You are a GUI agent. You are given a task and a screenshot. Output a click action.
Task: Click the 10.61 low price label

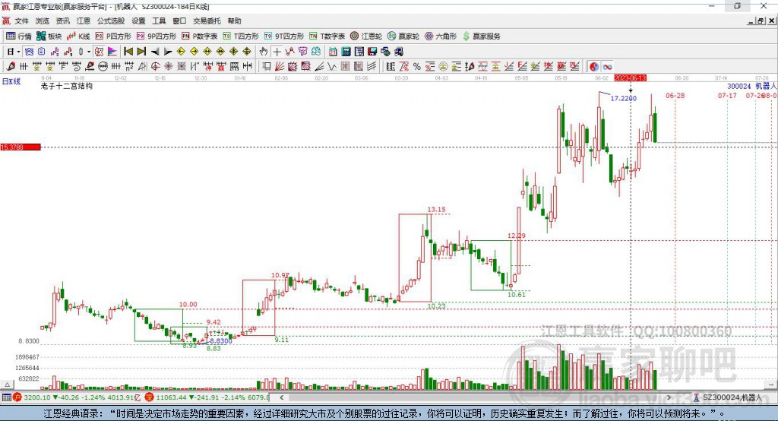point(516,294)
